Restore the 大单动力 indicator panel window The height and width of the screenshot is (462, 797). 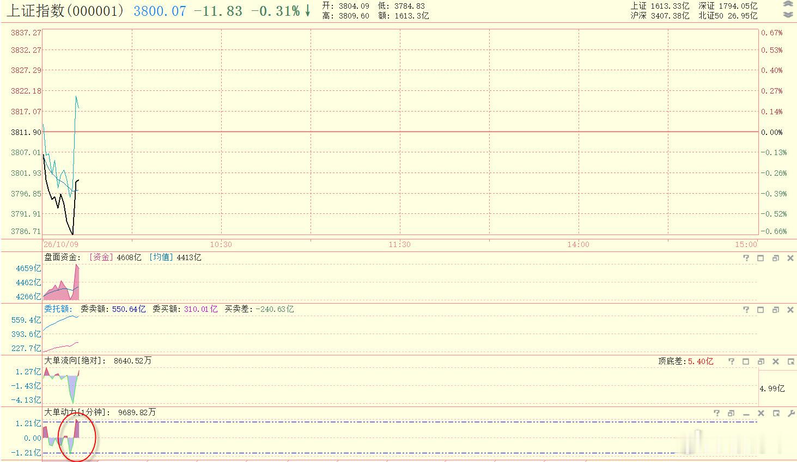tap(732, 414)
